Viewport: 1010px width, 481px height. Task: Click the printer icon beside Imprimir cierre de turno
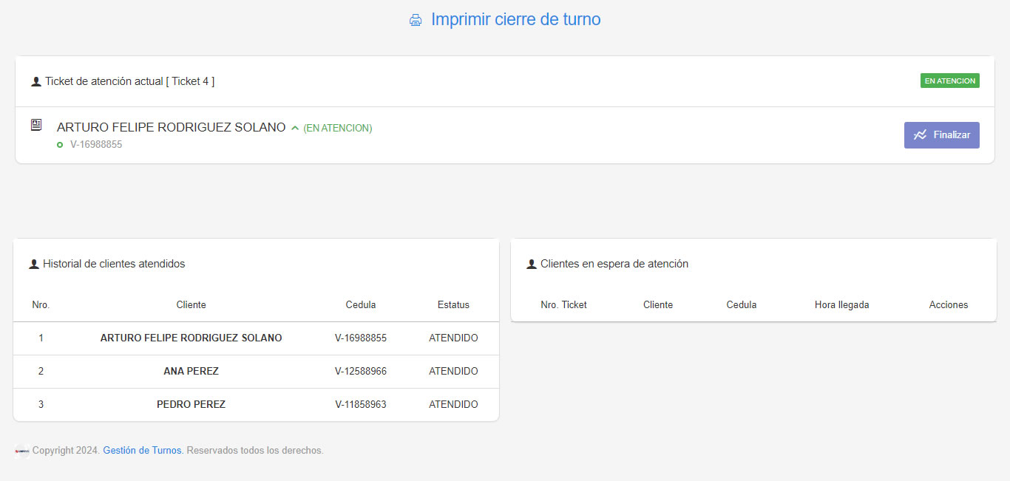[x=416, y=21]
